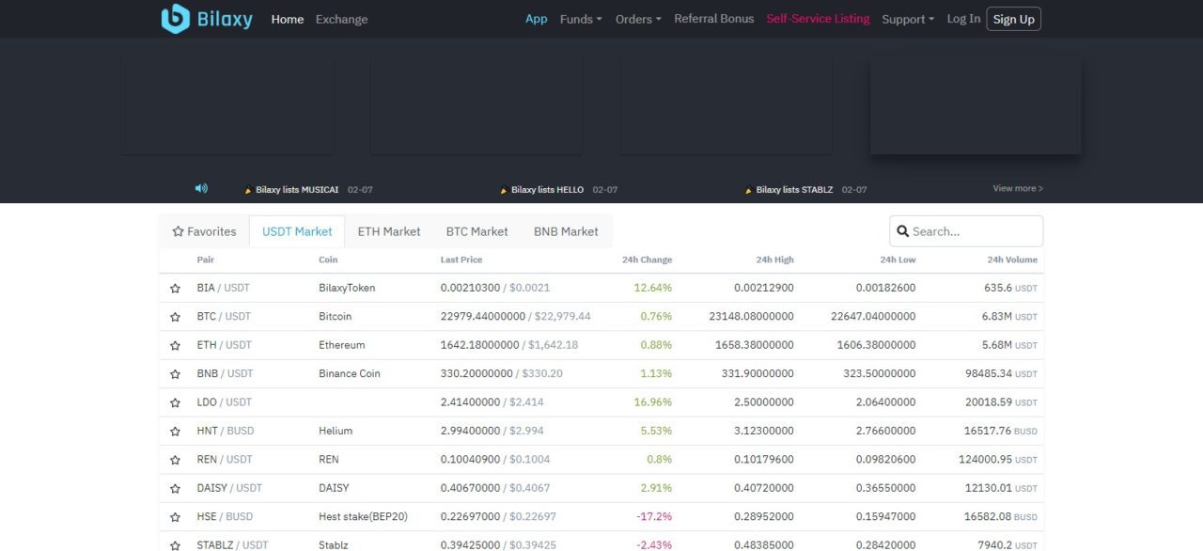Expand the Support dropdown
The height and width of the screenshot is (551, 1203).
[x=908, y=19]
